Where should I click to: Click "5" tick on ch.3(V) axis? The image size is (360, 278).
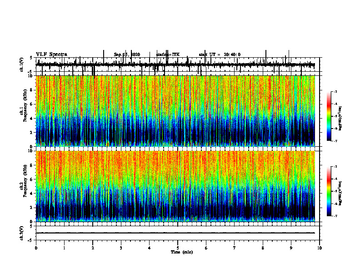coord(31,226)
